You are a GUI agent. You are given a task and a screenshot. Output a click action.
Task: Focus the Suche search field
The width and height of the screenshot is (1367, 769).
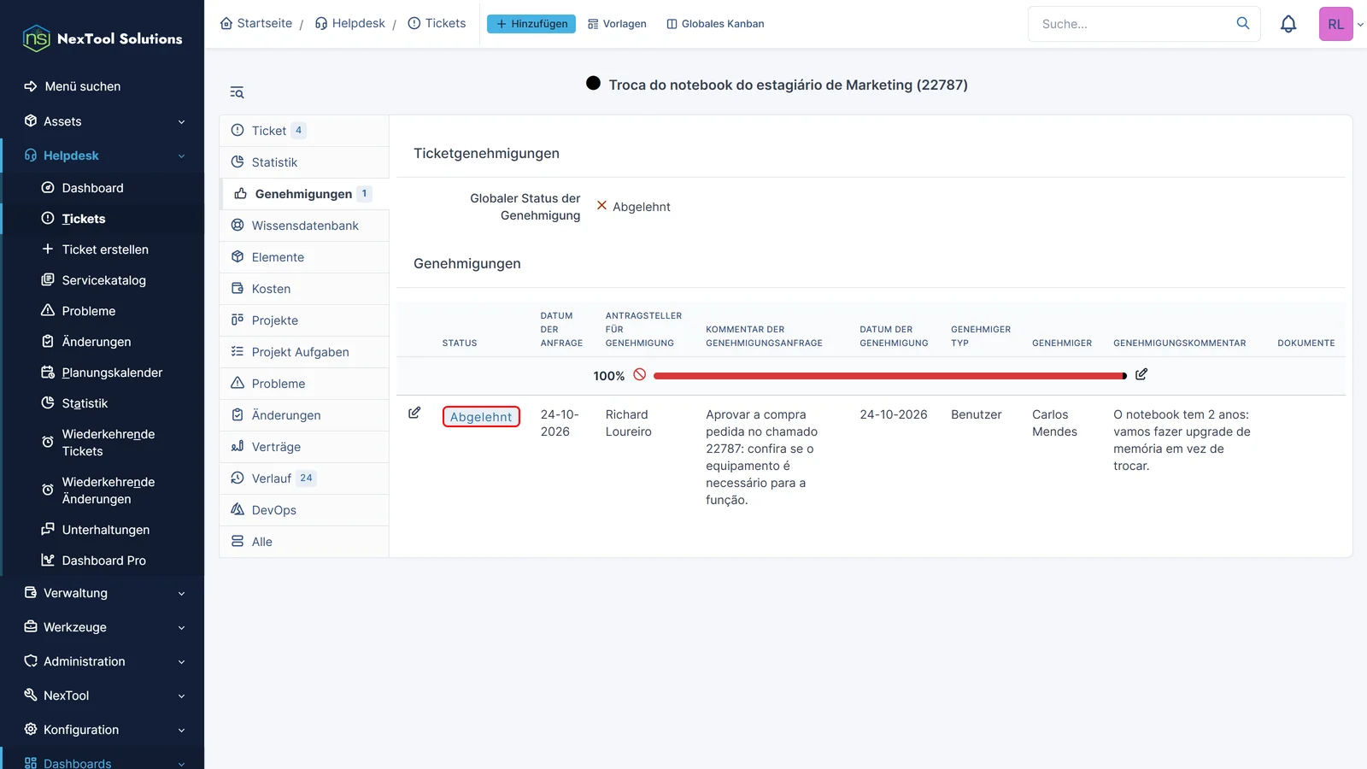point(1135,24)
